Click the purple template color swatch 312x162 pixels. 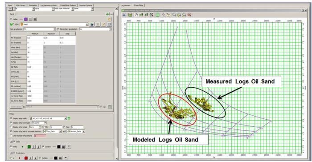(26, 19)
